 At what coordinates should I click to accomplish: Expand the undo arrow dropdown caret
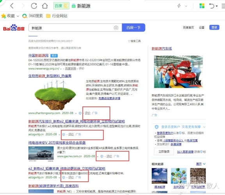click(217, 6)
